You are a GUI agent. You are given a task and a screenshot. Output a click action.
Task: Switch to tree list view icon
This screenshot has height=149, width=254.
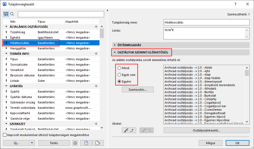6,14
